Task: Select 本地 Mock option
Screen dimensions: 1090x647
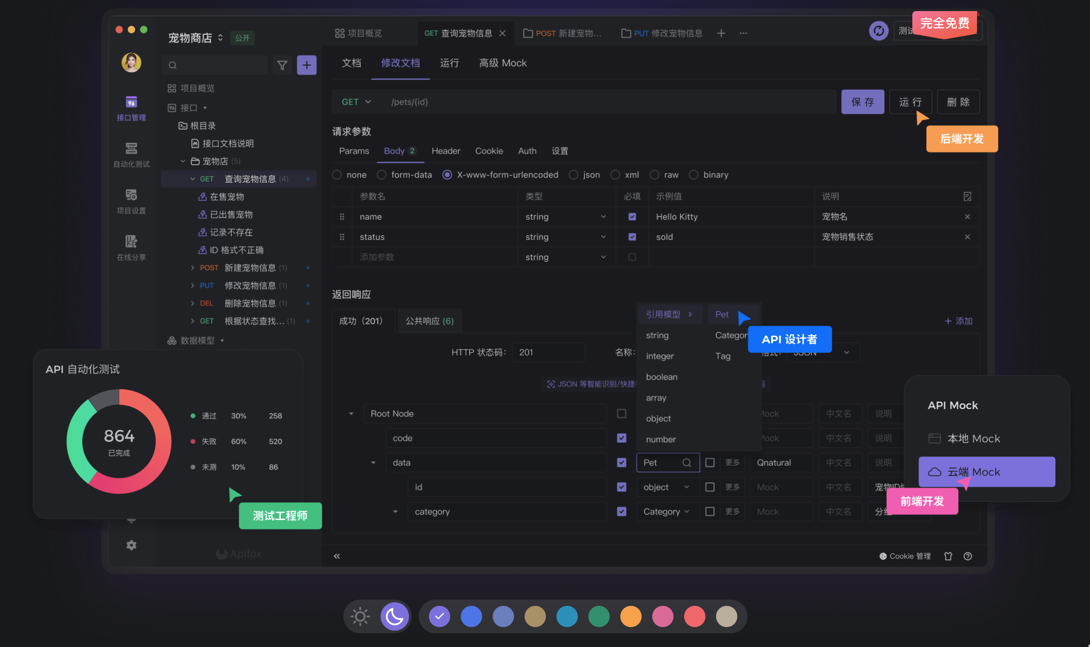Action: tap(964, 439)
